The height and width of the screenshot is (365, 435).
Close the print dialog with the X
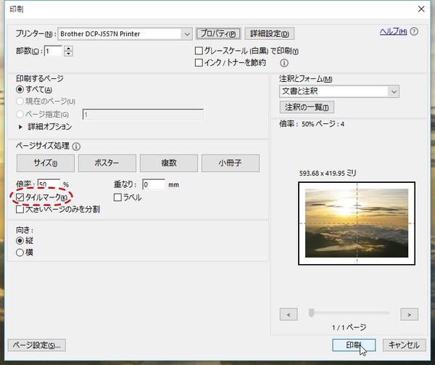pyautogui.click(x=421, y=9)
